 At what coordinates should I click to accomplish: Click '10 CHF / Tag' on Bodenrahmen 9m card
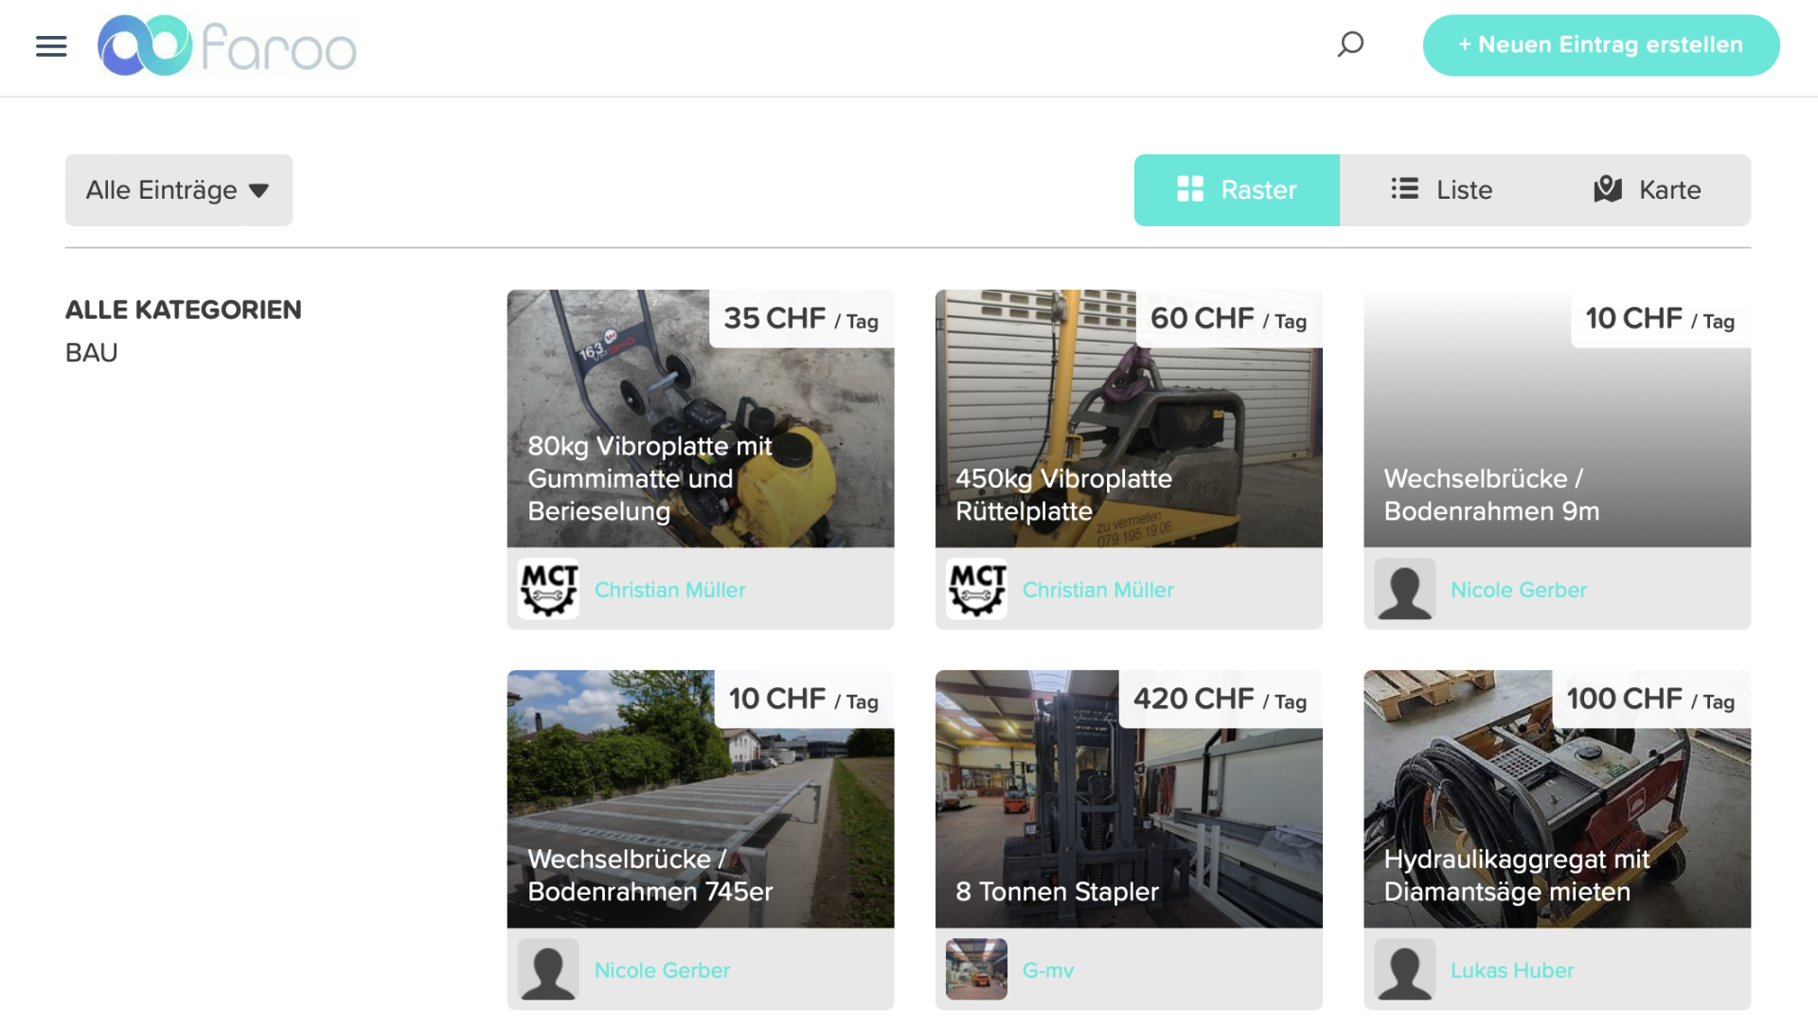coord(1660,319)
